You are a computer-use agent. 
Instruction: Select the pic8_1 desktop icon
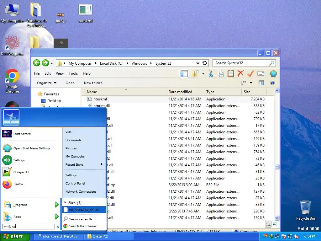pyautogui.click(x=61, y=18)
